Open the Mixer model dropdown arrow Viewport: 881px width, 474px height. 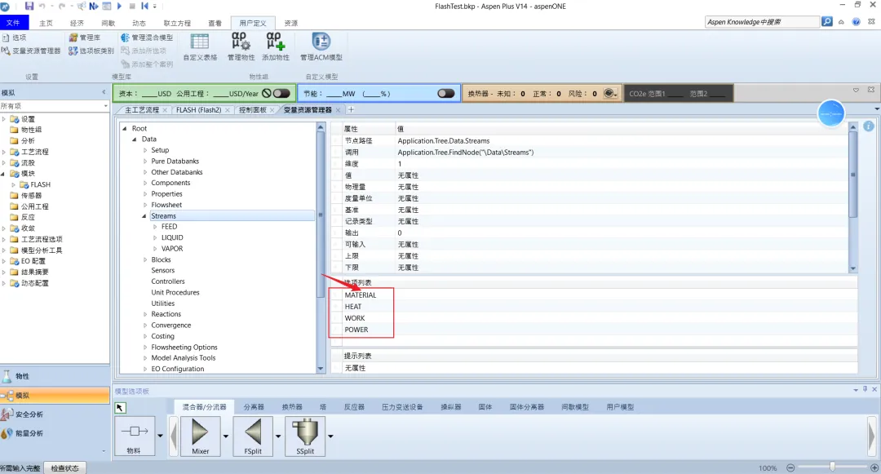click(226, 436)
